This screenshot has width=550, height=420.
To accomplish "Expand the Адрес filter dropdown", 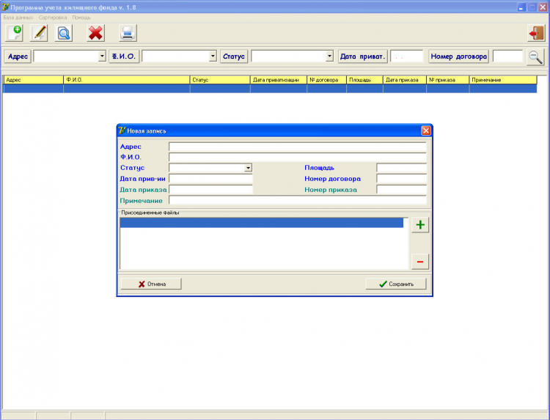I will [102, 56].
